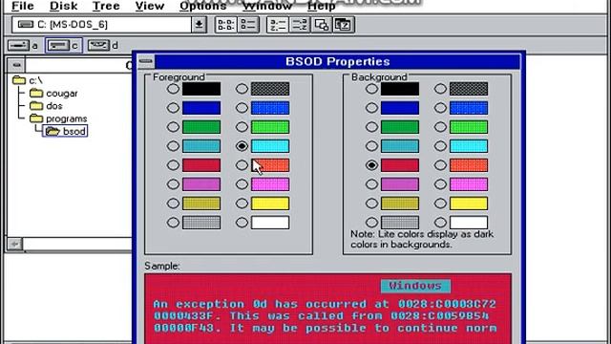Click the bright green Foreground color swatch

click(270, 127)
